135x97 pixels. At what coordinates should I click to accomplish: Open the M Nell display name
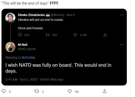(x=23, y=45)
